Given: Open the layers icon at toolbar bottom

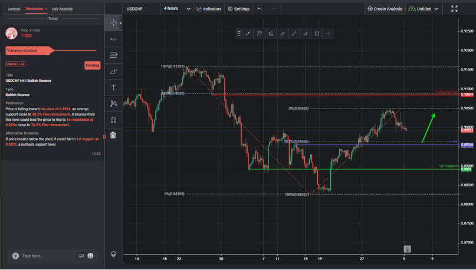Looking at the screenshot, I should 113,254.
